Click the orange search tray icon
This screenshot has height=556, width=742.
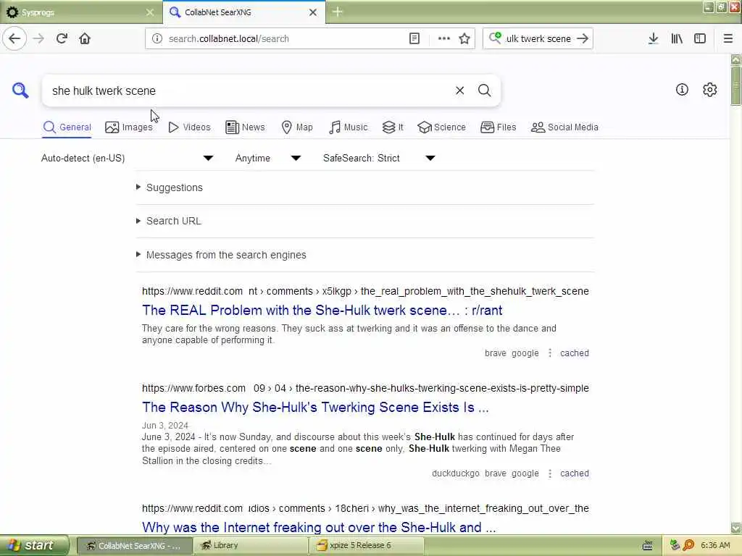[688, 545]
